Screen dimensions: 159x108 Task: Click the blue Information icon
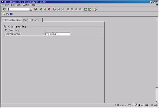(x=11, y=14)
